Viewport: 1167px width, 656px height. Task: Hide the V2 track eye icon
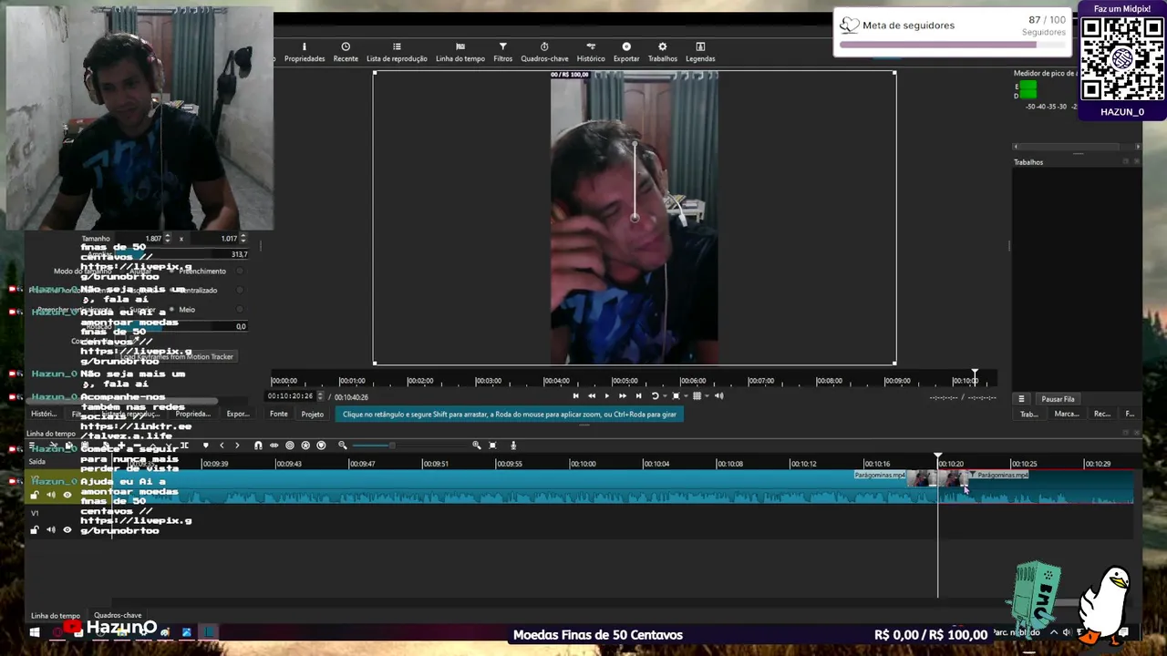(67, 495)
